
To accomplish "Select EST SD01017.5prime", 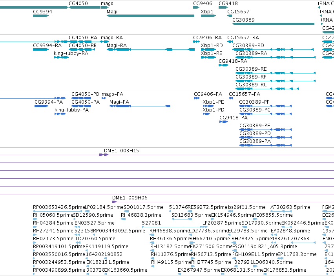I will pos(144,207).
